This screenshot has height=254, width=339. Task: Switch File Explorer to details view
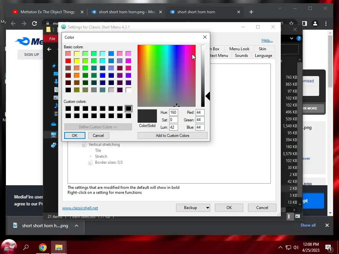click(289, 216)
